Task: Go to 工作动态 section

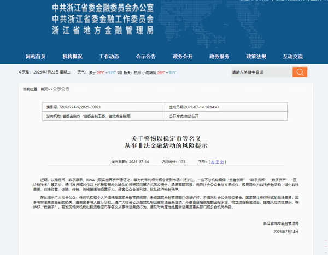Action: [109, 56]
